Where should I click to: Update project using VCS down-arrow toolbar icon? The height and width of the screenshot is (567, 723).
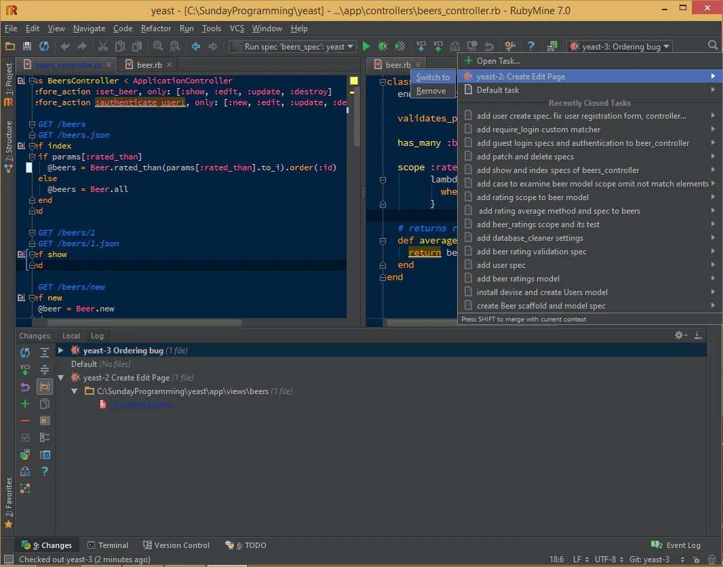(421, 46)
